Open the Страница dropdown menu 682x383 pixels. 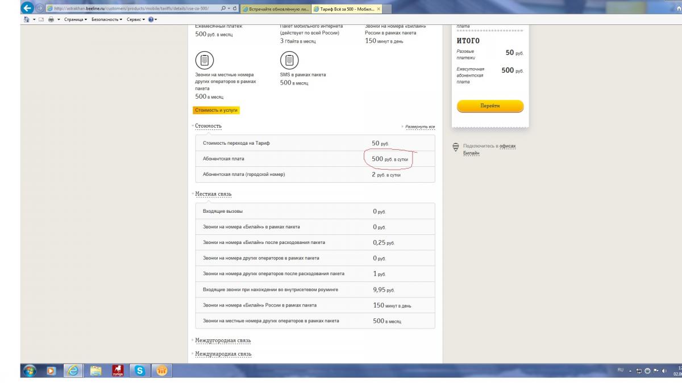76,19
